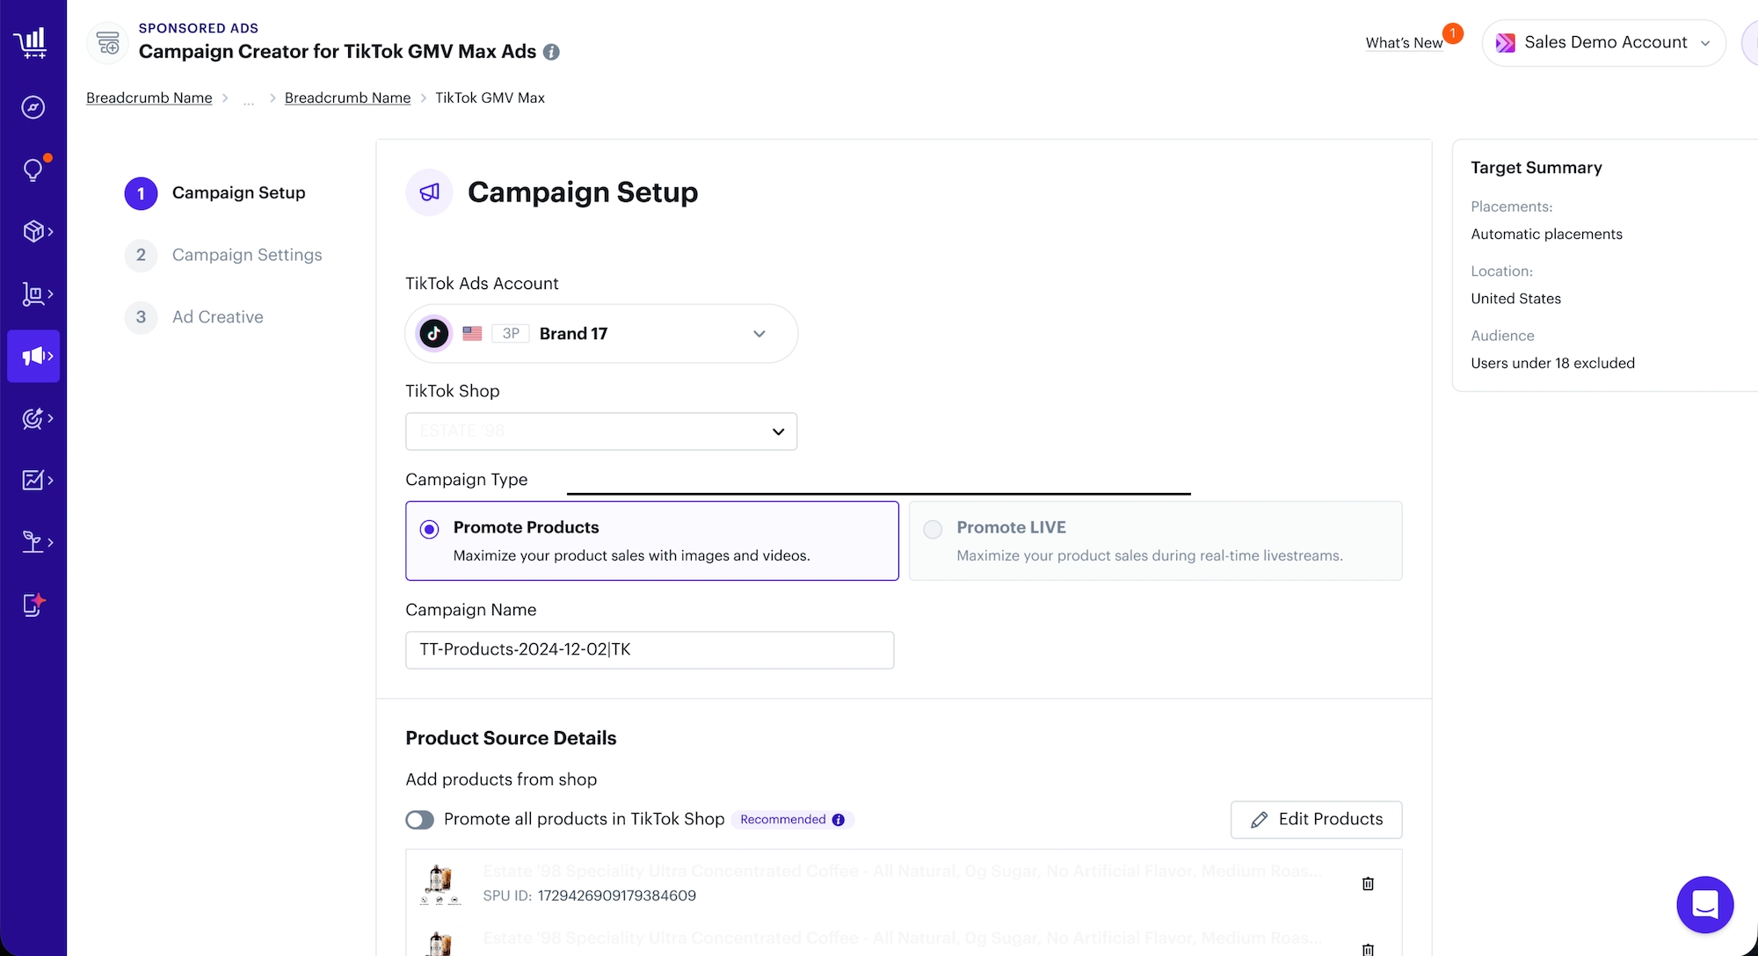
Task: Delete the first coffee product with trash icon
Action: (x=1368, y=883)
